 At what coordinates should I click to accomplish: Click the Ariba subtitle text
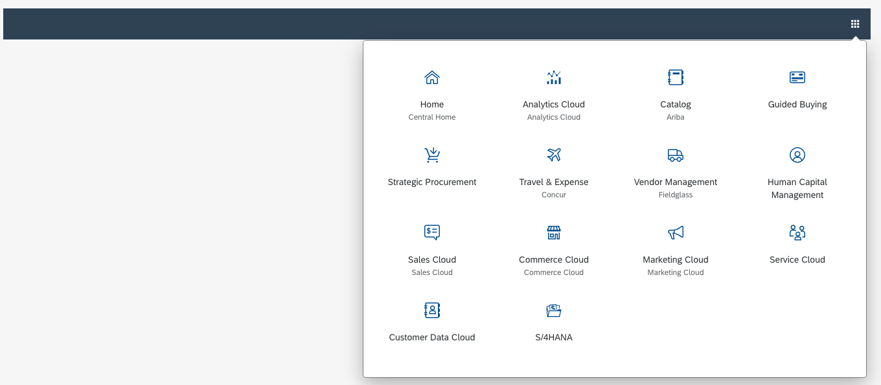676,117
